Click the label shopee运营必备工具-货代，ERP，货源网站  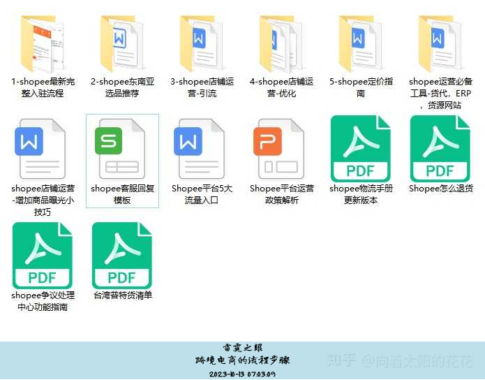[440, 93]
